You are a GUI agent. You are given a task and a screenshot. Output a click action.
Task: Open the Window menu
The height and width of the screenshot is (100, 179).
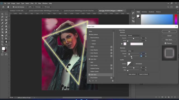pos(45,3)
